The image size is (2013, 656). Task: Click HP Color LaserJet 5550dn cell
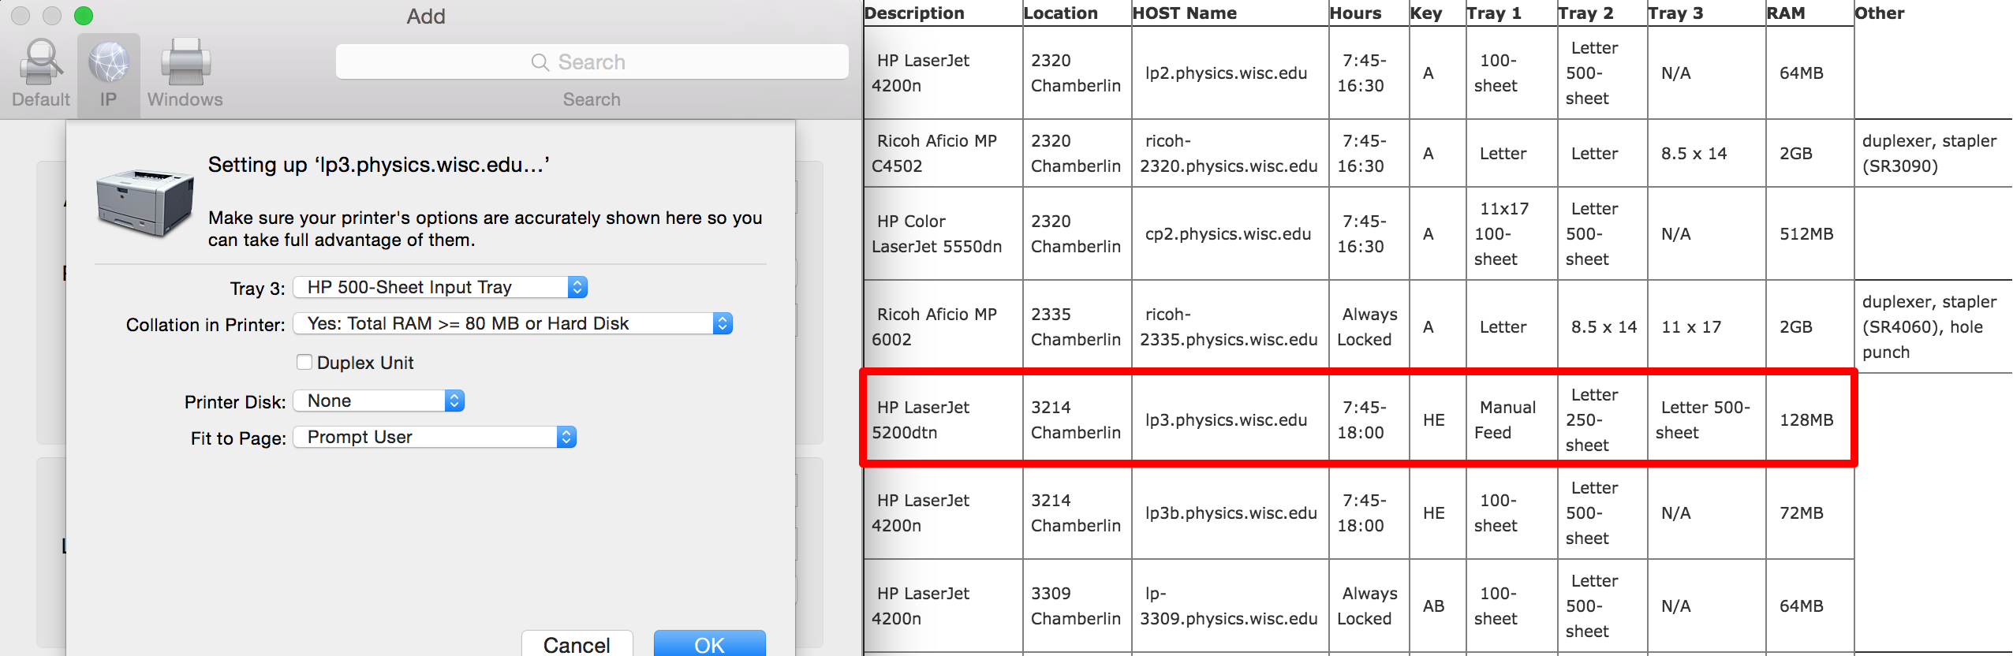[943, 233]
